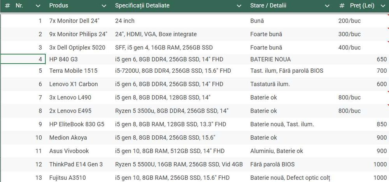Select 'Tast. ilum, Fără parolă BIOS' cell
The width and height of the screenshot is (389, 182).
287,71
